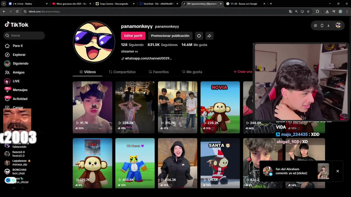Open a new browser tab
The image size is (351, 197).
coord(271,4)
